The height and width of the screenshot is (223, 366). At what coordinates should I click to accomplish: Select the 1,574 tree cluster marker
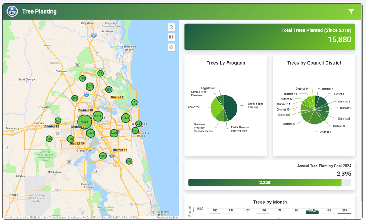90,133
